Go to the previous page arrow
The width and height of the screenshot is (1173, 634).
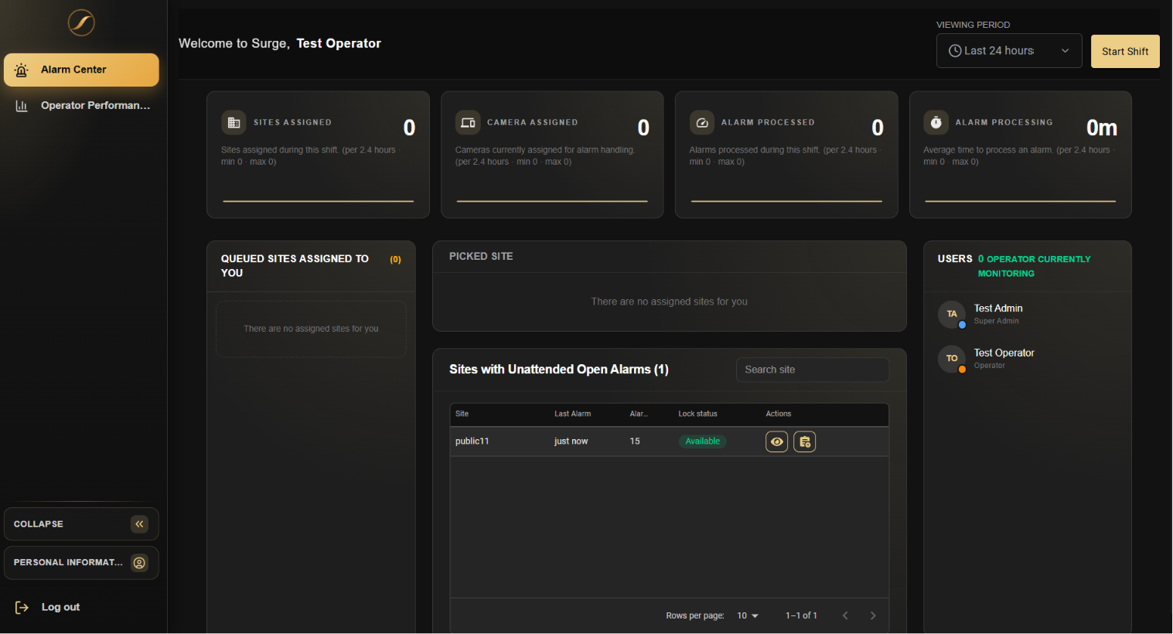tap(845, 615)
